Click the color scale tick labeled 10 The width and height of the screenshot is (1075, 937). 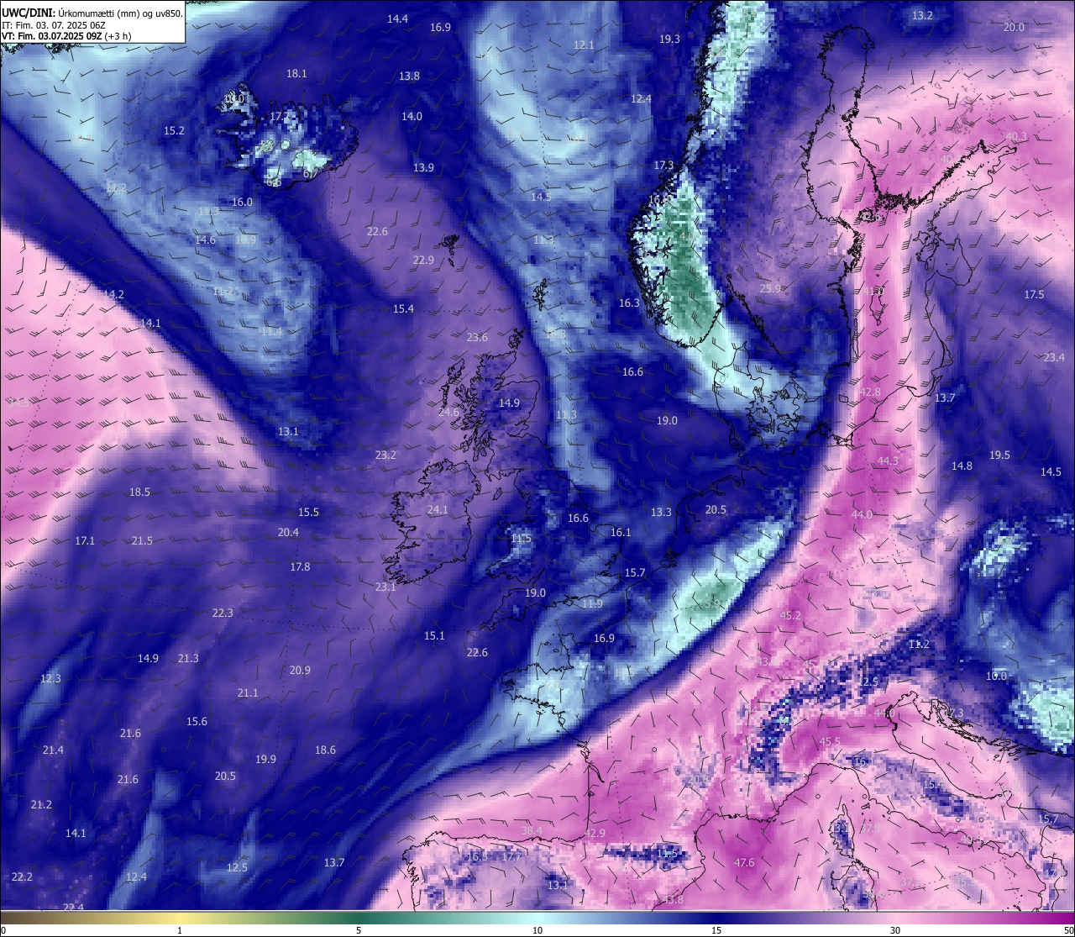(x=537, y=930)
